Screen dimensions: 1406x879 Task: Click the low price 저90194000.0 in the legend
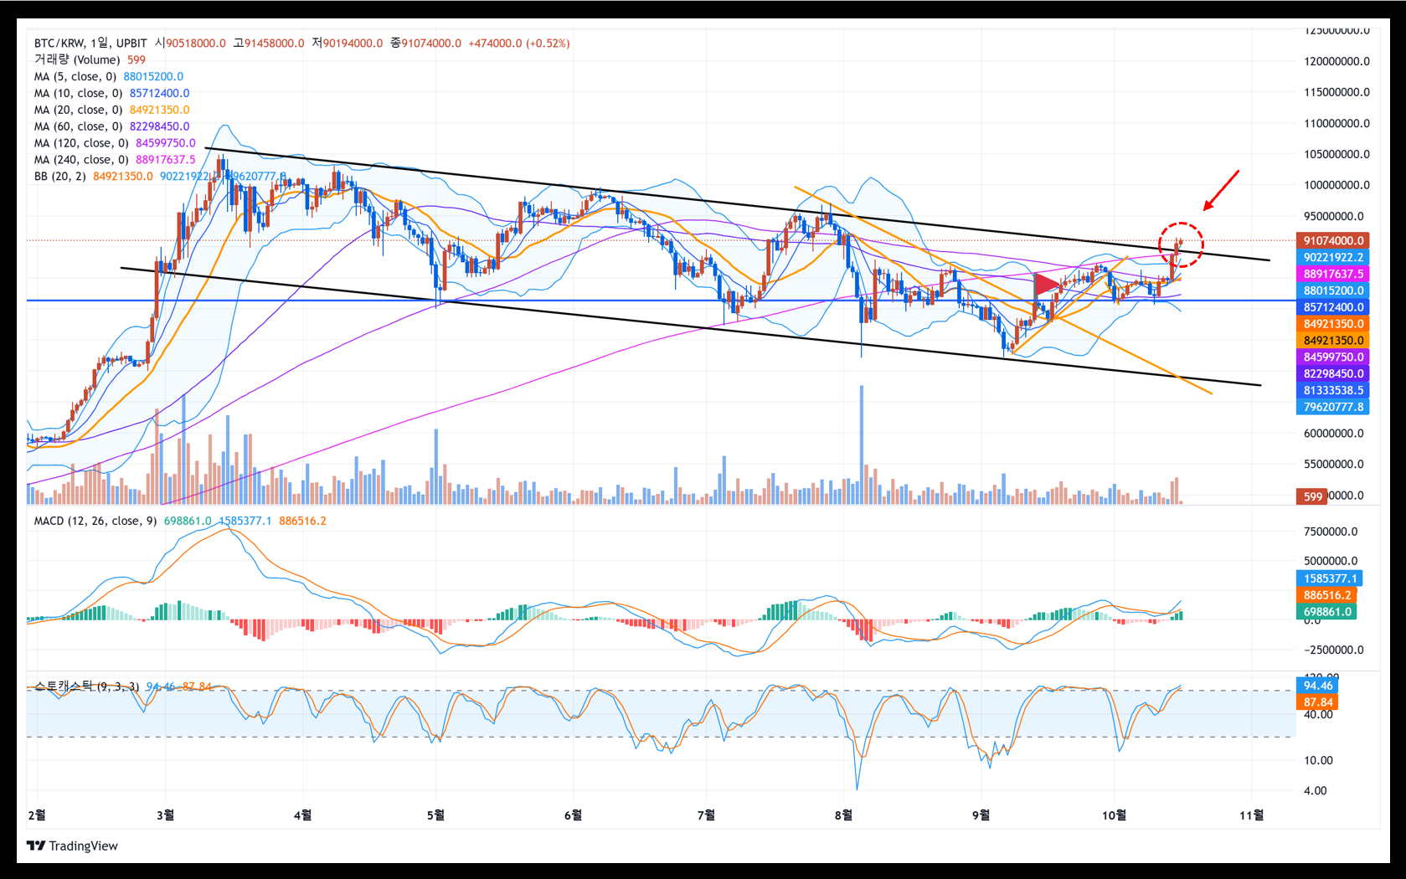click(x=348, y=43)
